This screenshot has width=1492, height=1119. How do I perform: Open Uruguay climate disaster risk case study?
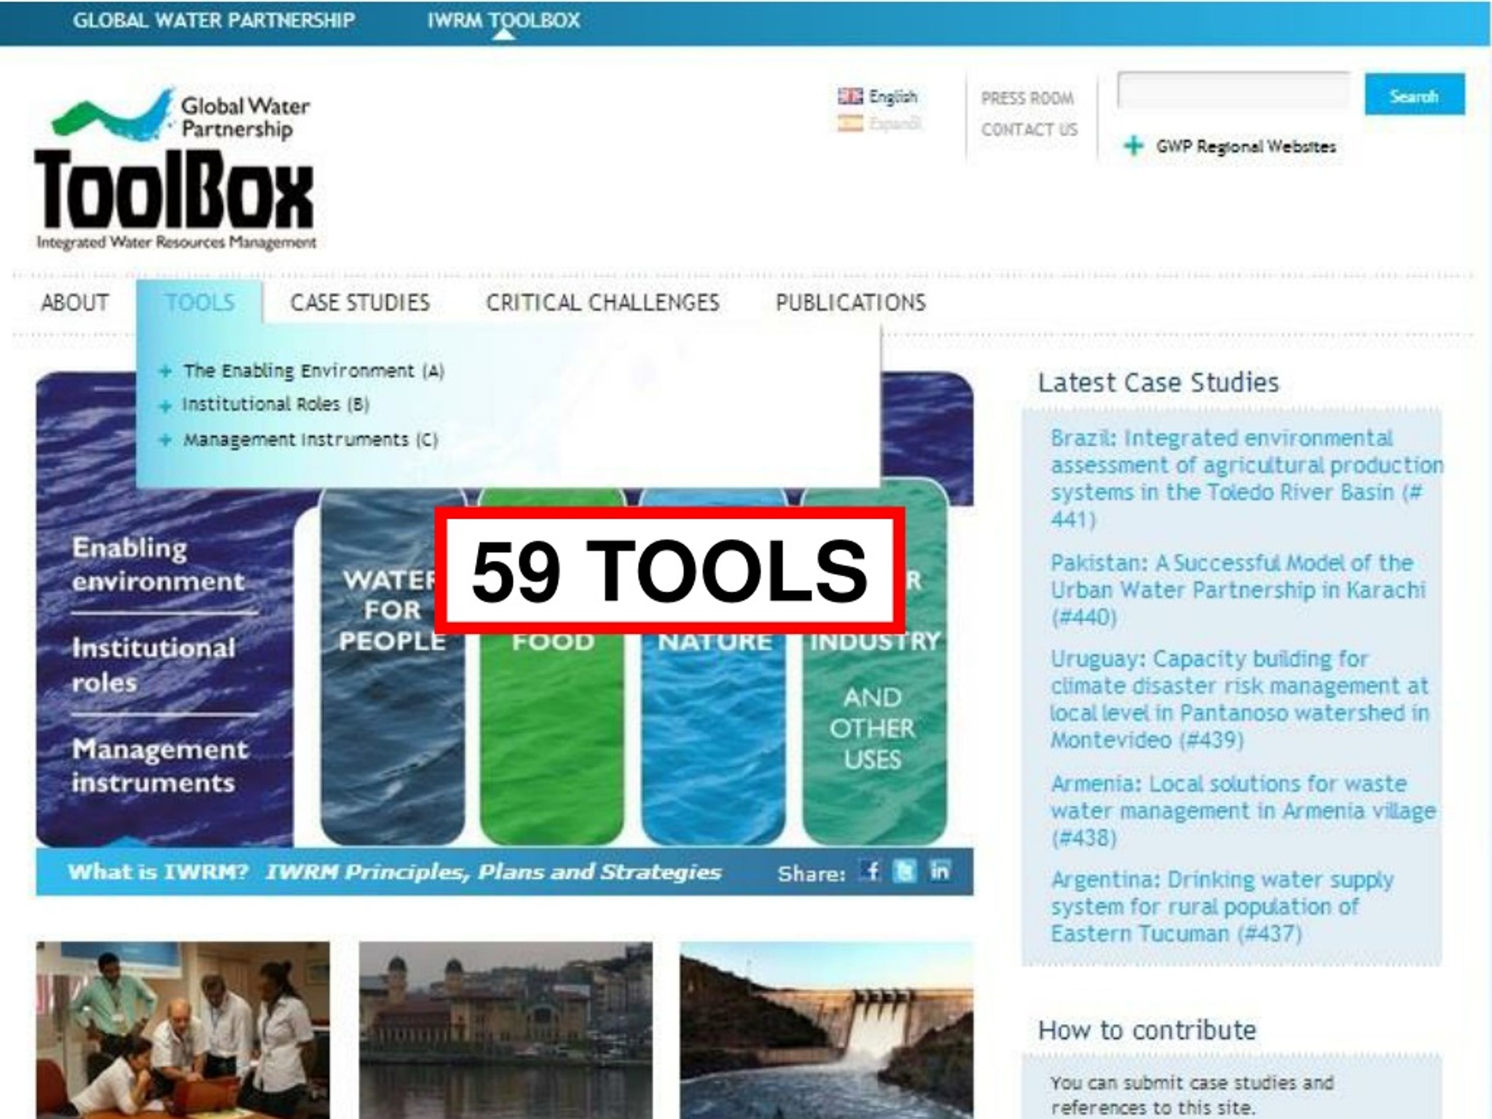tap(1240, 699)
